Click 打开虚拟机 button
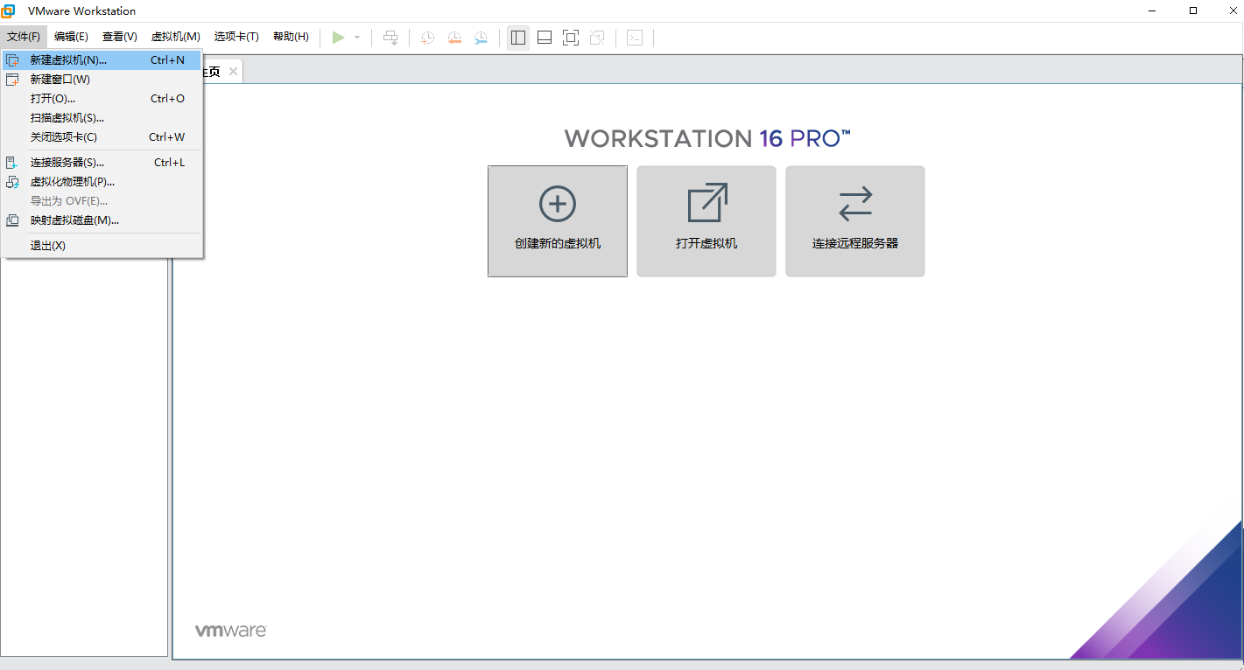1244x670 pixels. (706, 221)
